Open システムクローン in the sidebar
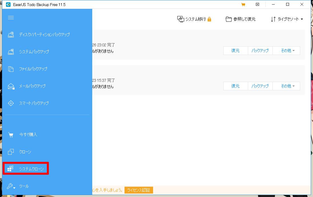 coord(31,169)
